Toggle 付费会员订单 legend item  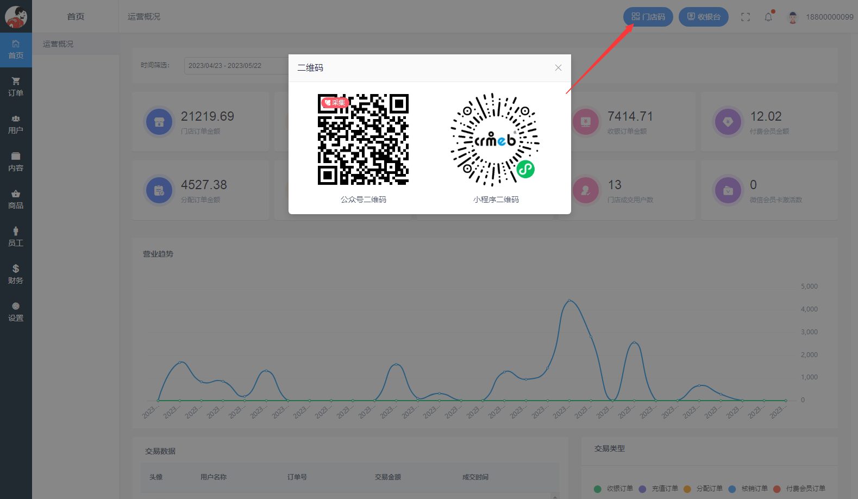[x=799, y=489]
